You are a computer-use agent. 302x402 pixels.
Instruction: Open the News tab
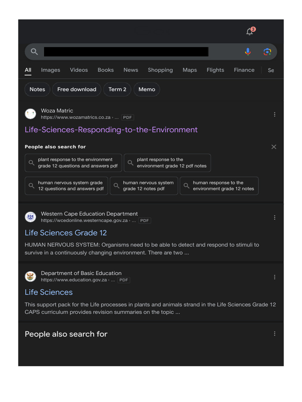131,70
